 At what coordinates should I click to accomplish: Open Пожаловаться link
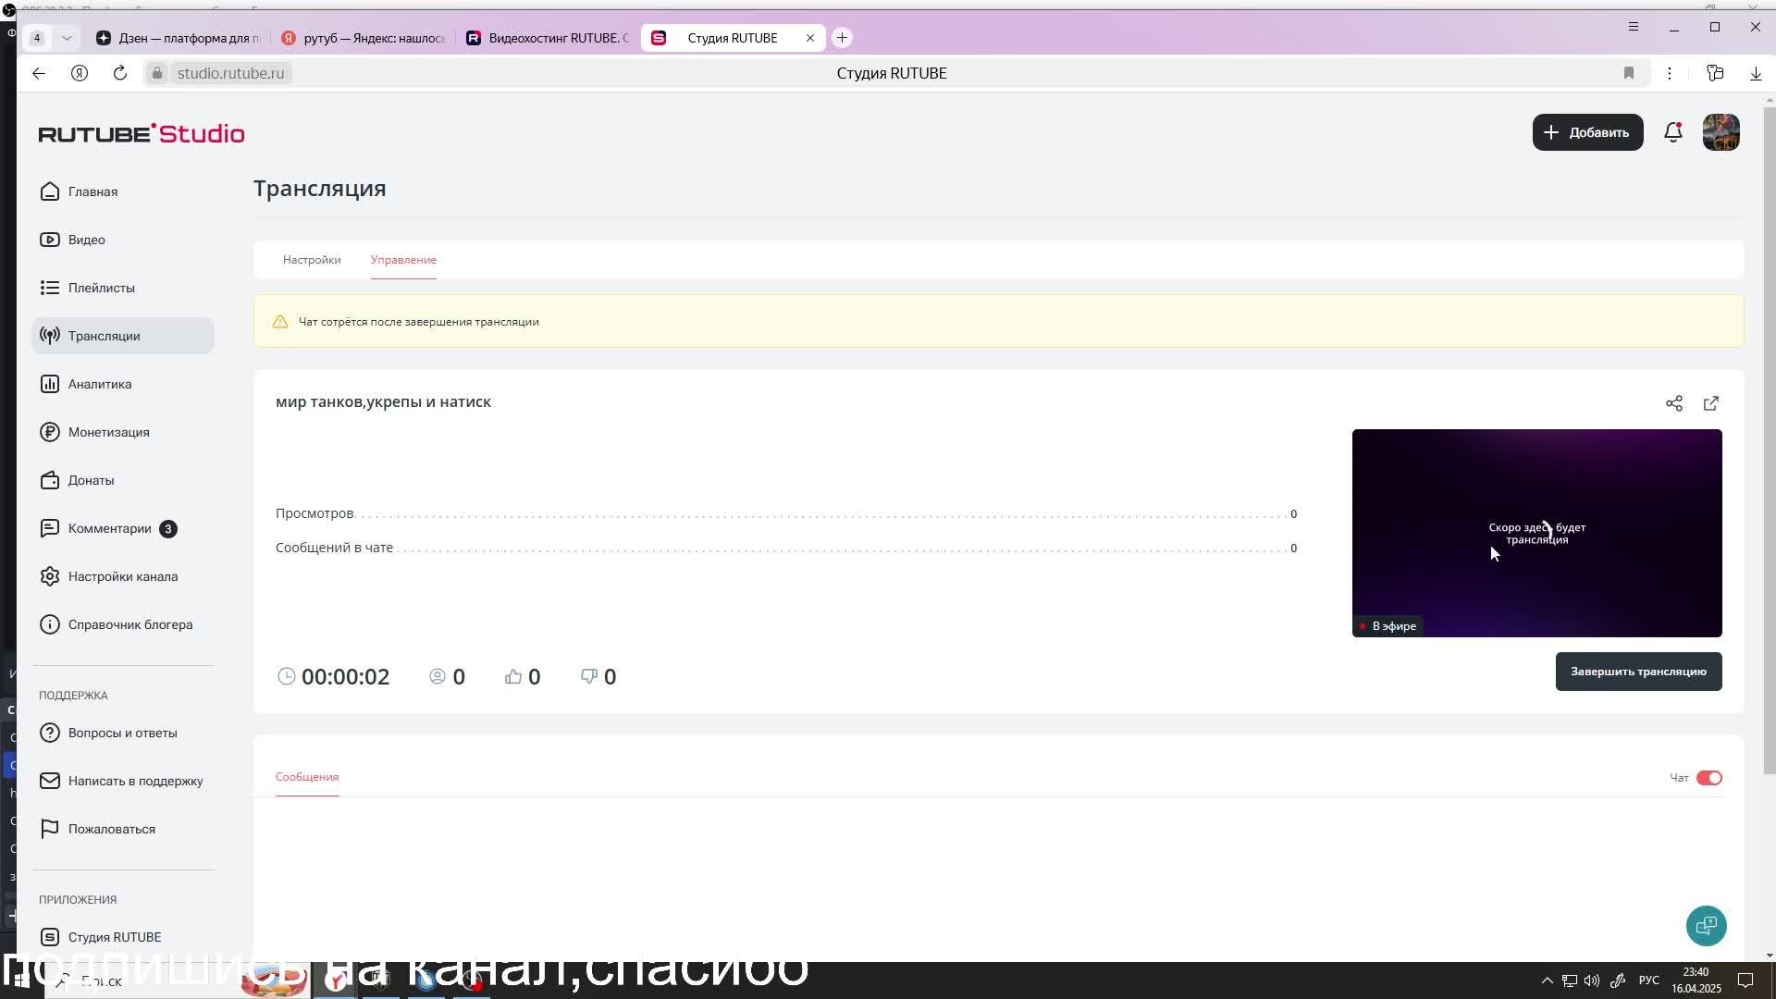(x=123, y=829)
